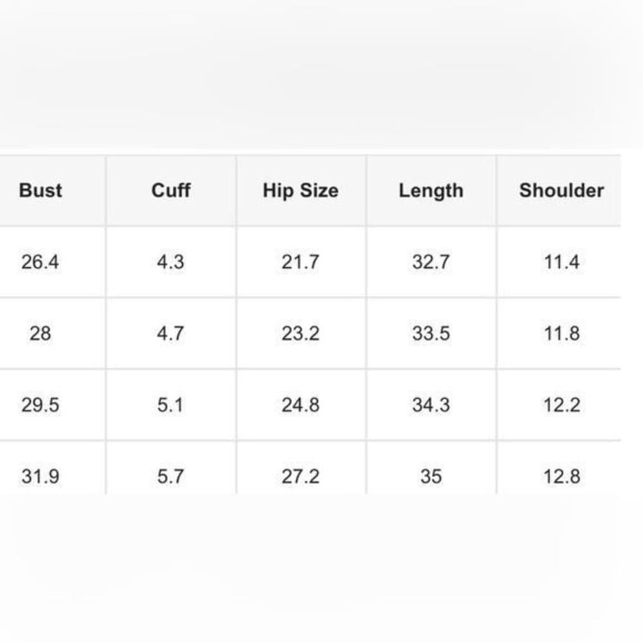Image resolution: width=643 pixels, height=643 pixels.
Task: Click shoulder value 11.4
Action: 561,262
